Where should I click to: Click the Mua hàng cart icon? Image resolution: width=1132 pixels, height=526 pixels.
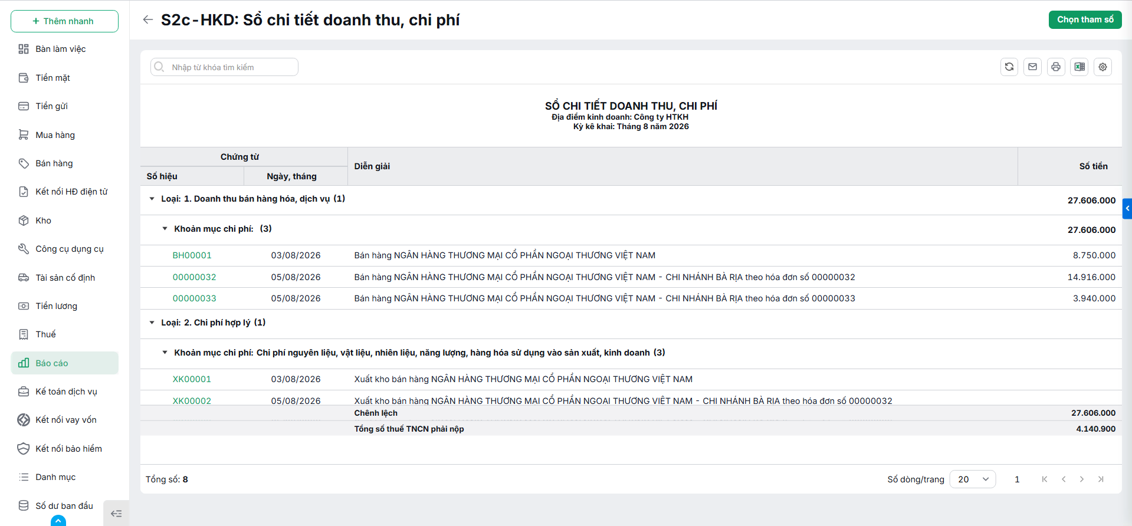(24, 135)
